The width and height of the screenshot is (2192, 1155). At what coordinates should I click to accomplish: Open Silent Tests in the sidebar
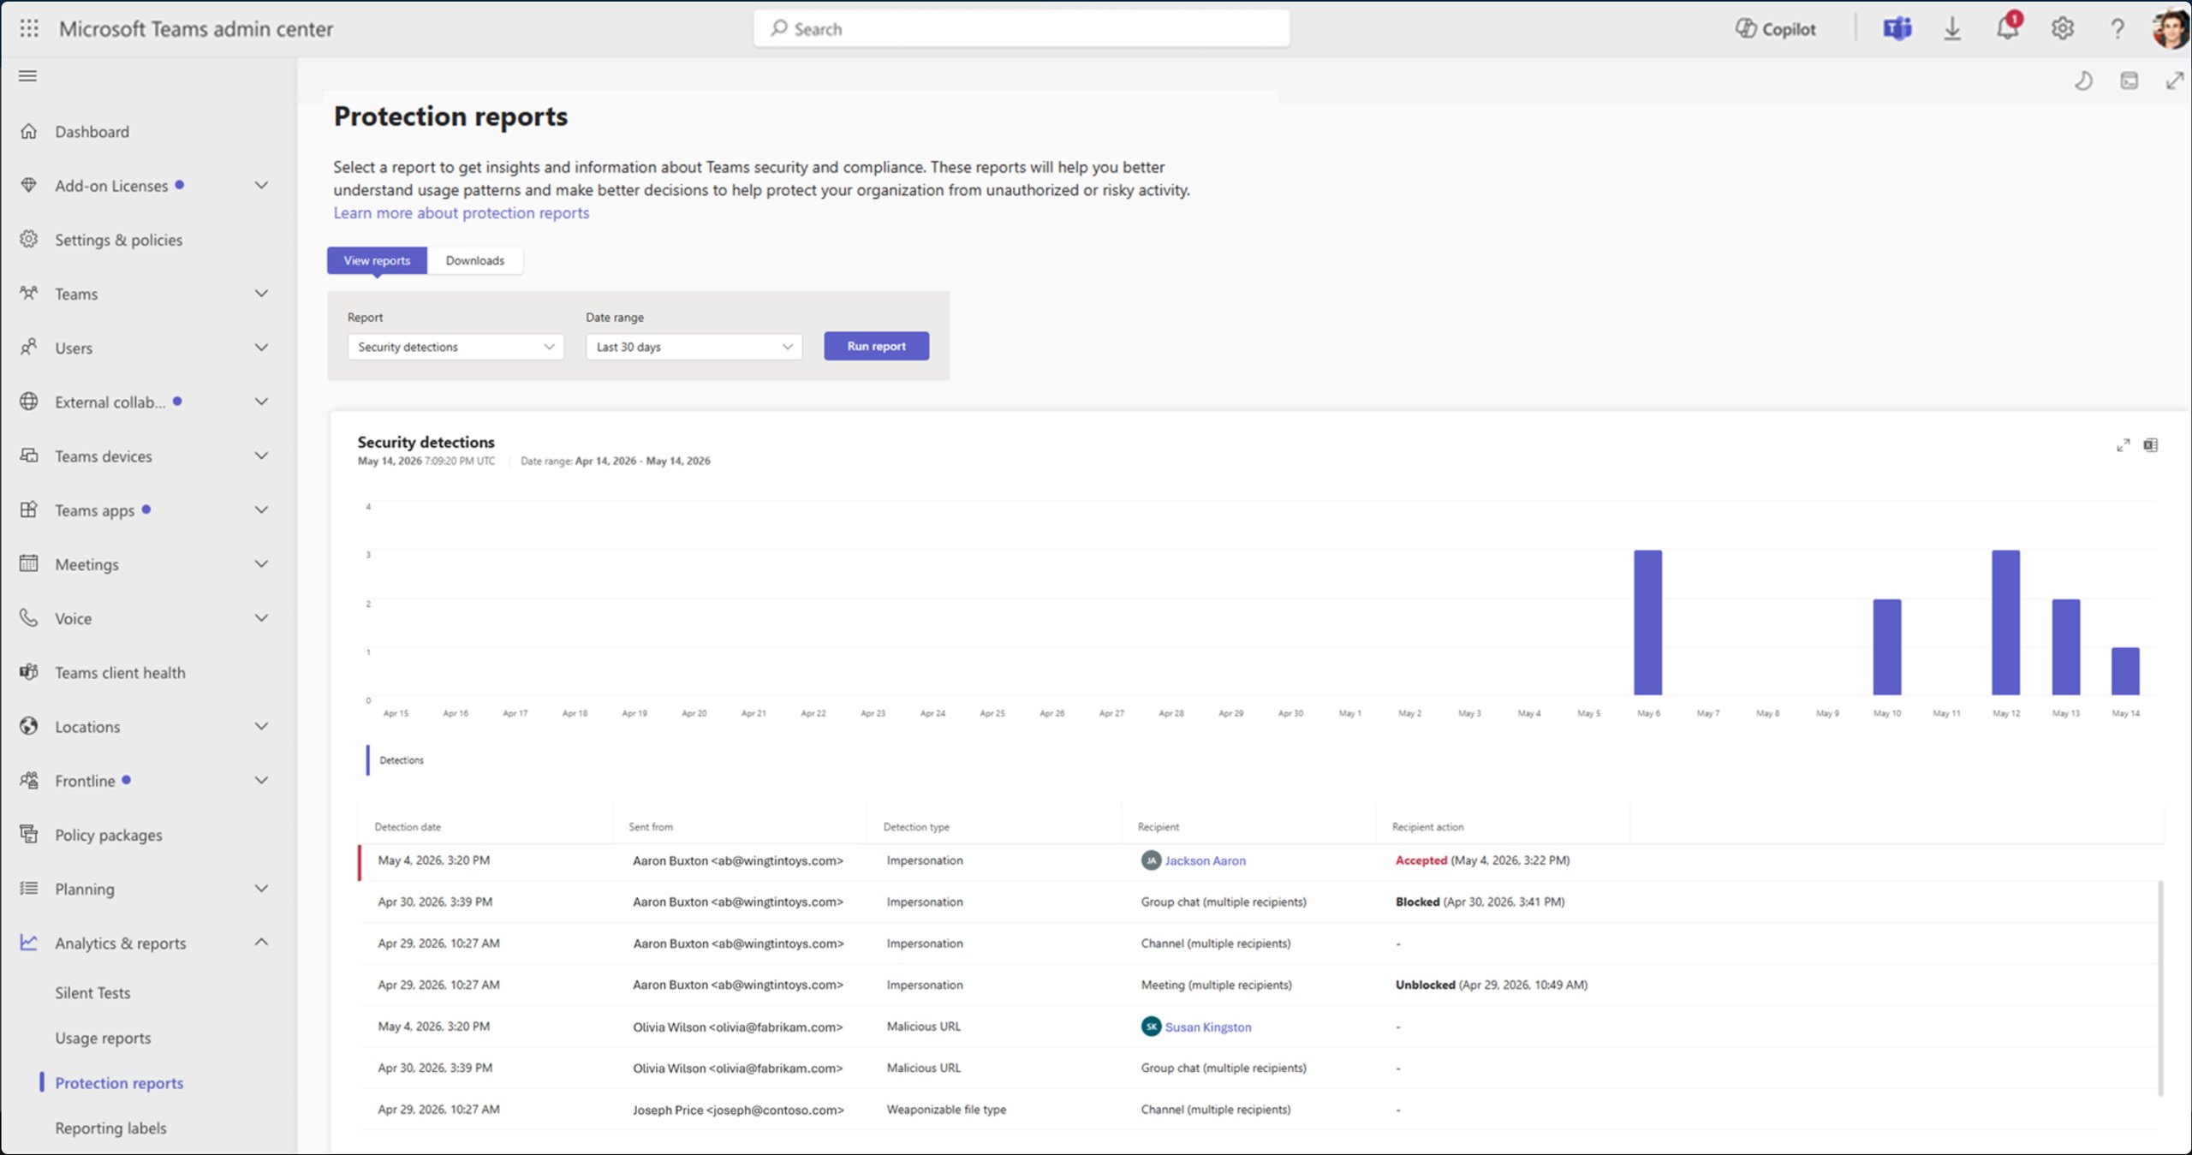pos(92,992)
